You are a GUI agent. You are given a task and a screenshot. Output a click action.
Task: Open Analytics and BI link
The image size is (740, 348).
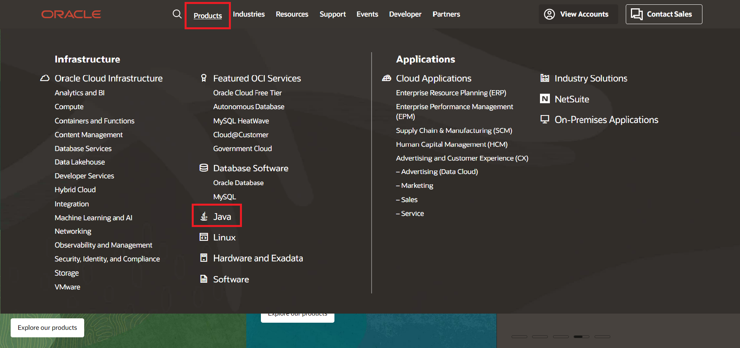click(x=79, y=93)
